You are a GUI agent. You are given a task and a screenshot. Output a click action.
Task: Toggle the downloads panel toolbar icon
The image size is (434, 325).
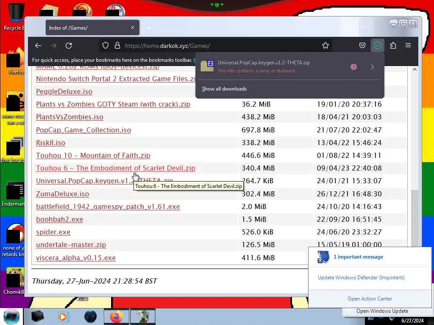point(378,45)
